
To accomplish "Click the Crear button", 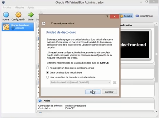I will (93, 92).
